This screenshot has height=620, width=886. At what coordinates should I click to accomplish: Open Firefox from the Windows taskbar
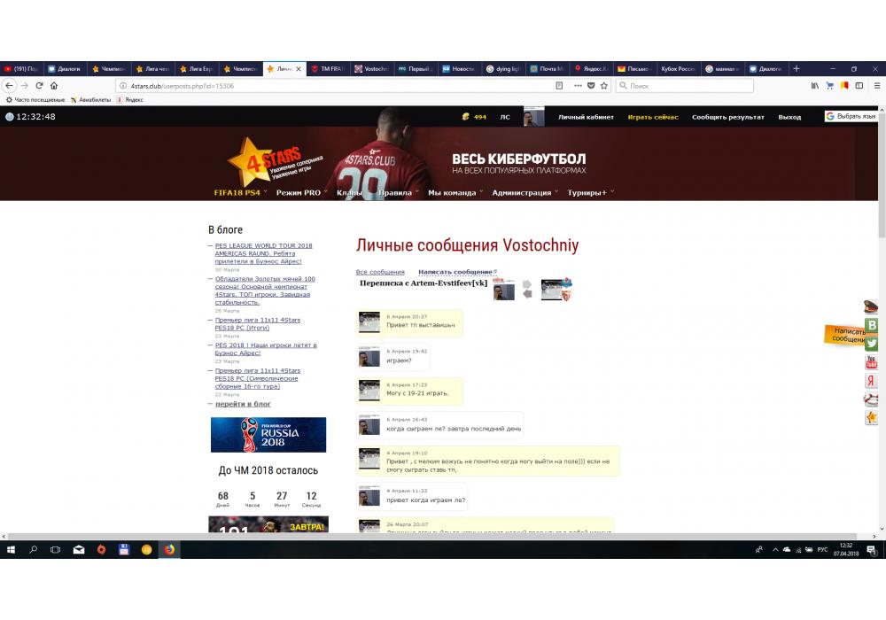coord(168,550)
